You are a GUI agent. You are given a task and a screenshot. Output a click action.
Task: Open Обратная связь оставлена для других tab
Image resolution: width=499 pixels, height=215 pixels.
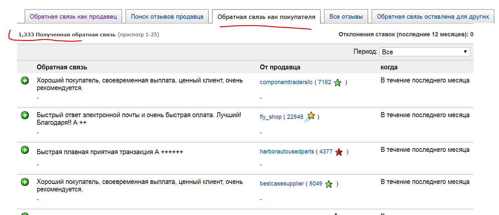click(433, 17)
